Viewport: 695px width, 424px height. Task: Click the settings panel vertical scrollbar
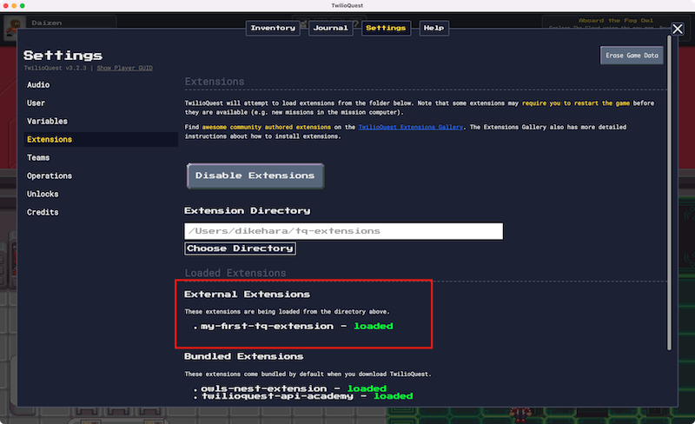coord(668,200)
